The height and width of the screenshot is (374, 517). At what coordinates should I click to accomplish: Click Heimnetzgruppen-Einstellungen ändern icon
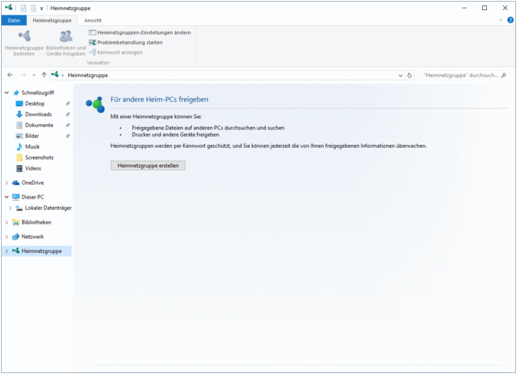(x=92, y=33)
